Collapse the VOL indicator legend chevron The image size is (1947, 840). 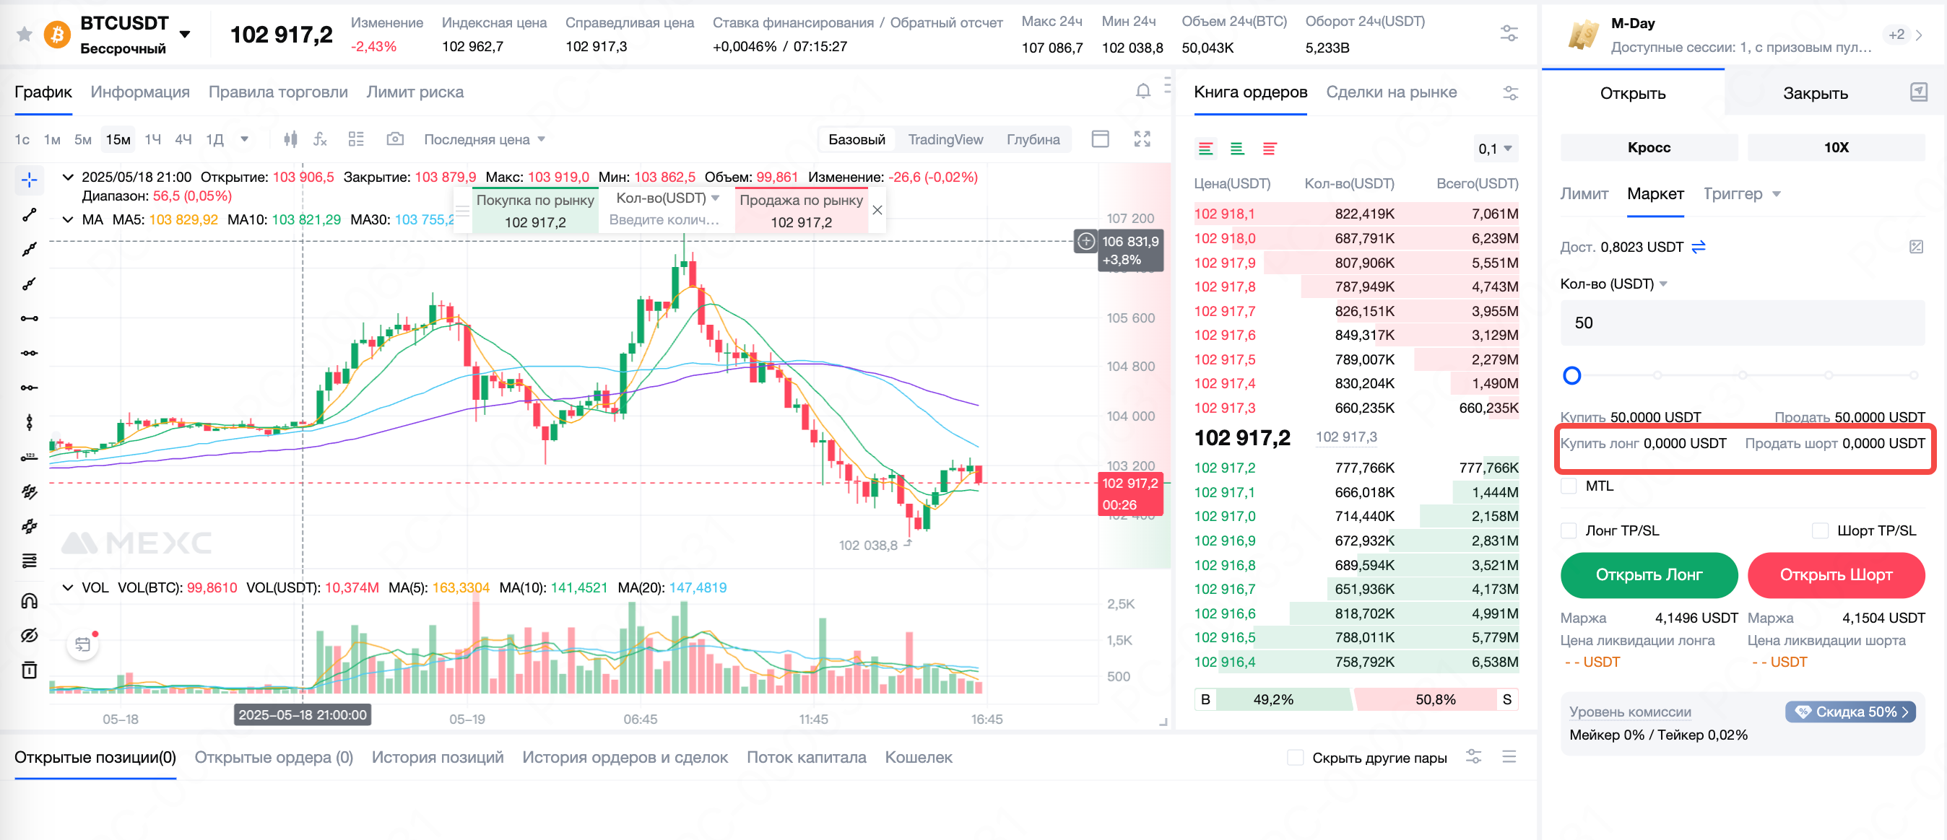point(68,587)
